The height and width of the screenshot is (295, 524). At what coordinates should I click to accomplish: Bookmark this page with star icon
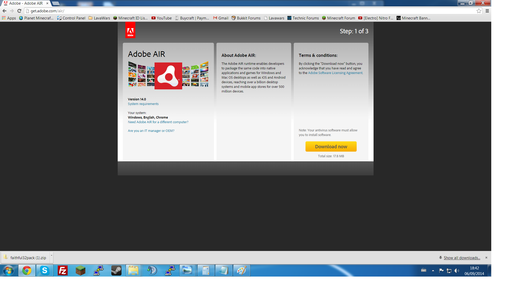tap(479, 11)
